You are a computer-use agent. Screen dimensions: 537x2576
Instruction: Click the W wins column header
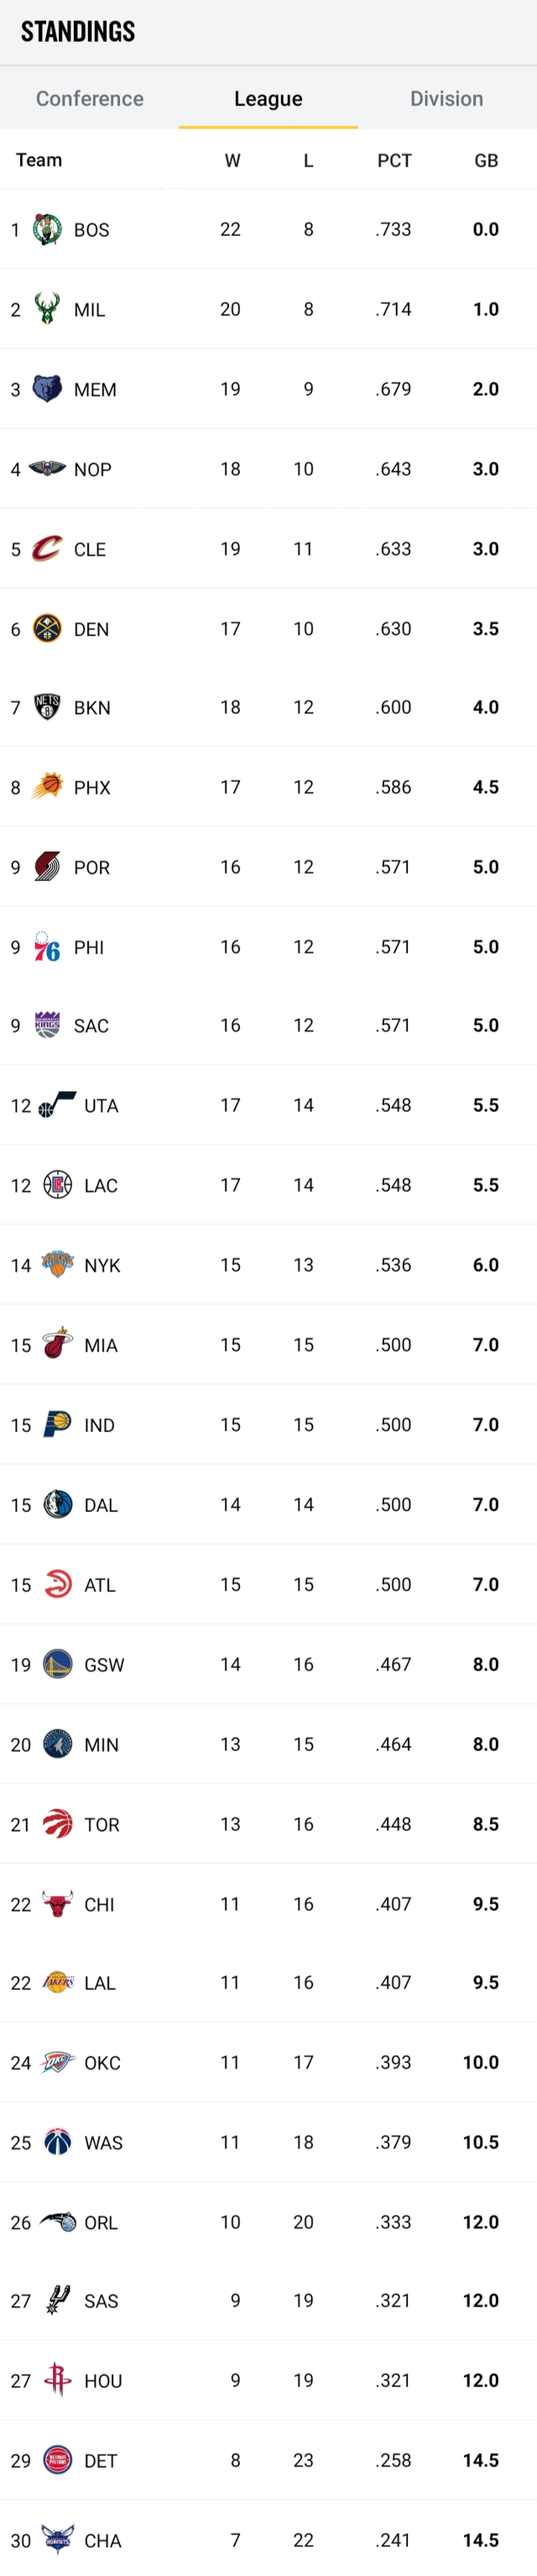tap(232, 161)
